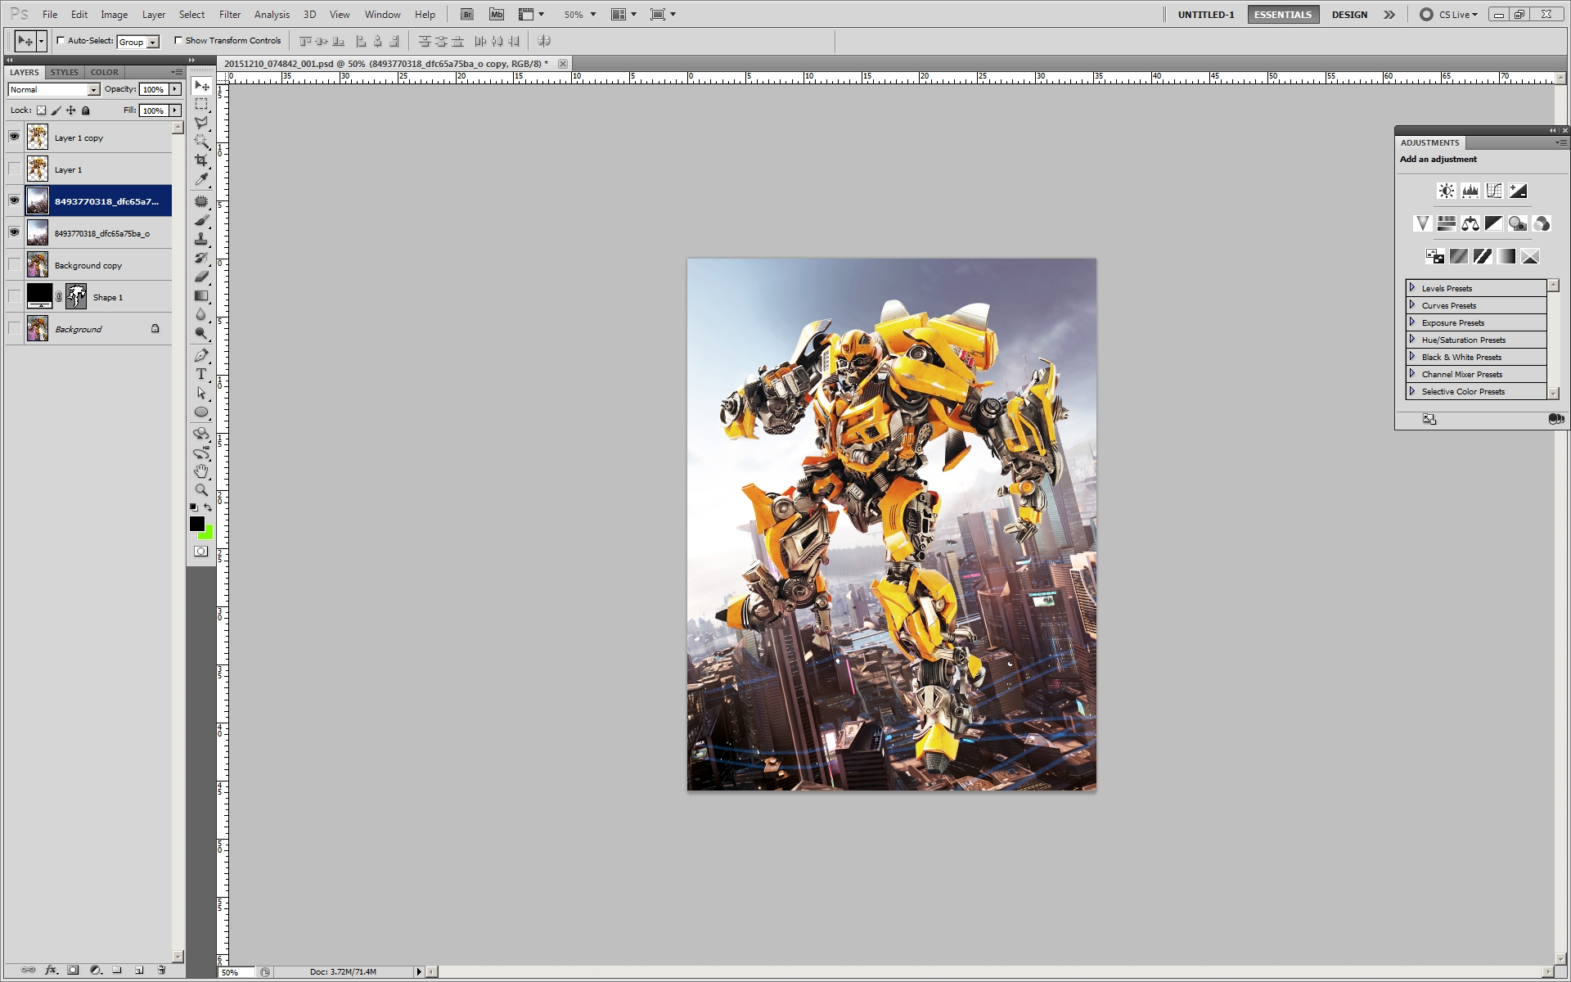Open the Filter menu
The image size is (1571, 982).
coord(230,15)
